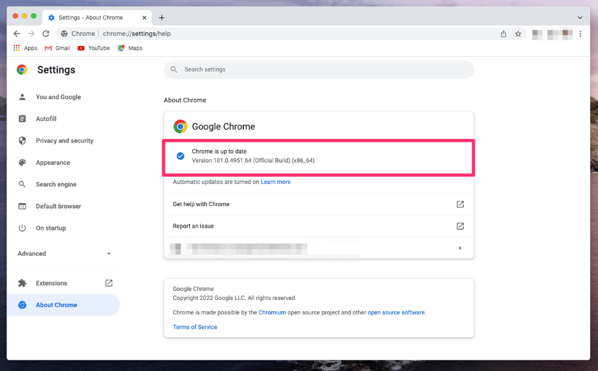This screenshot has width=598, height=371.
Task: Click the Chrome logo next to Settings
Action: (x=22, y=70)
